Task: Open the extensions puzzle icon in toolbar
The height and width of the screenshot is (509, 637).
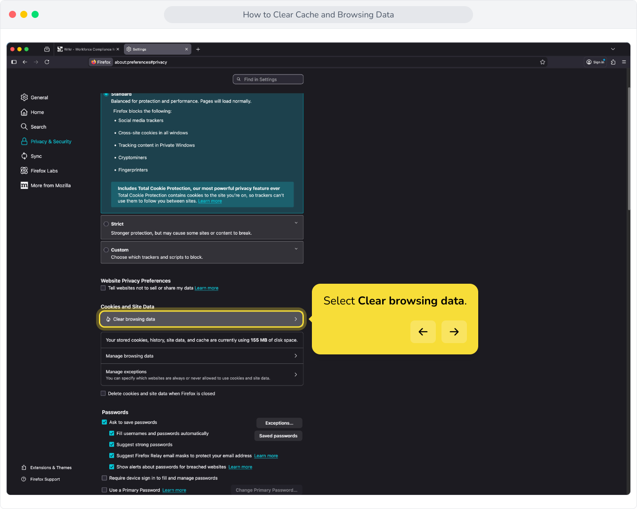Action: [613, 62]
